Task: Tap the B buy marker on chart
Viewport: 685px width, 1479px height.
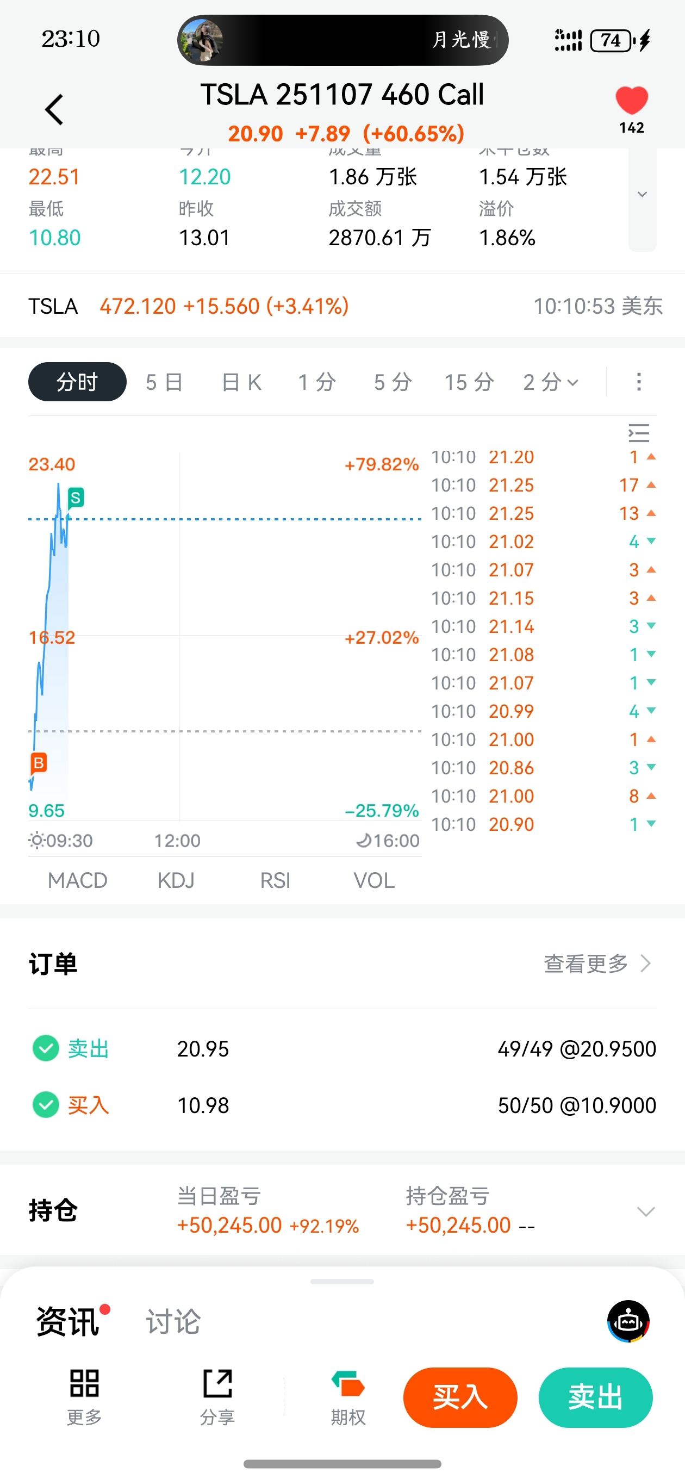Action: pyautogui.click(x=39, y=763)
